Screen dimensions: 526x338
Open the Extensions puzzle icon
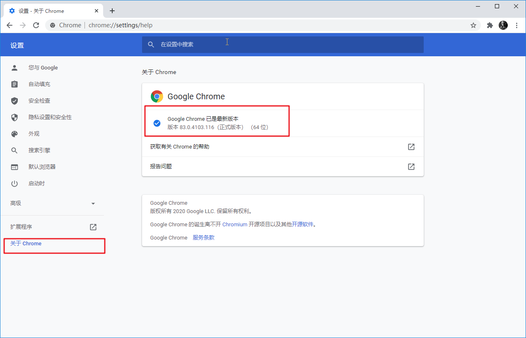point(490,25)
